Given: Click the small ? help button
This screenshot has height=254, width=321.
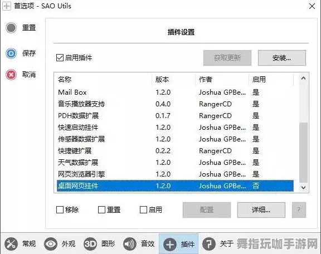Looking at the screenshot, I should coord(299,210).
